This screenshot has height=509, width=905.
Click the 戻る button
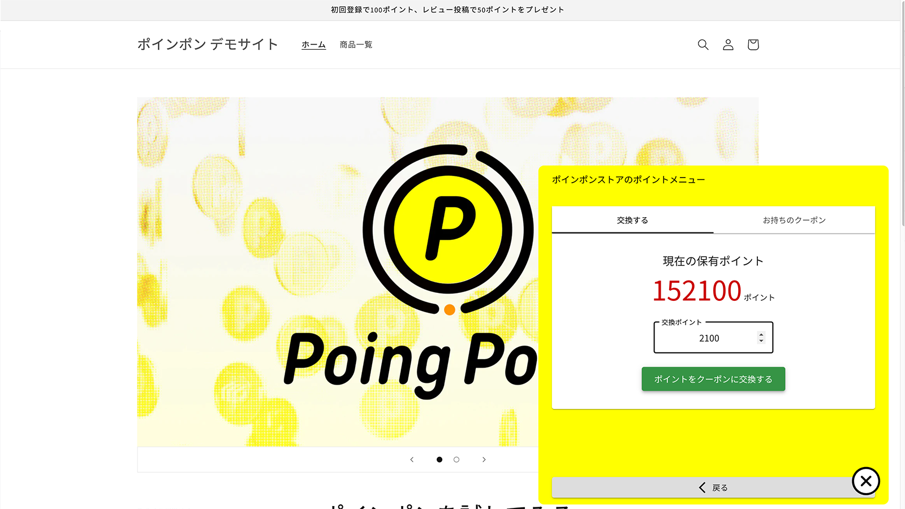[713, 487]
